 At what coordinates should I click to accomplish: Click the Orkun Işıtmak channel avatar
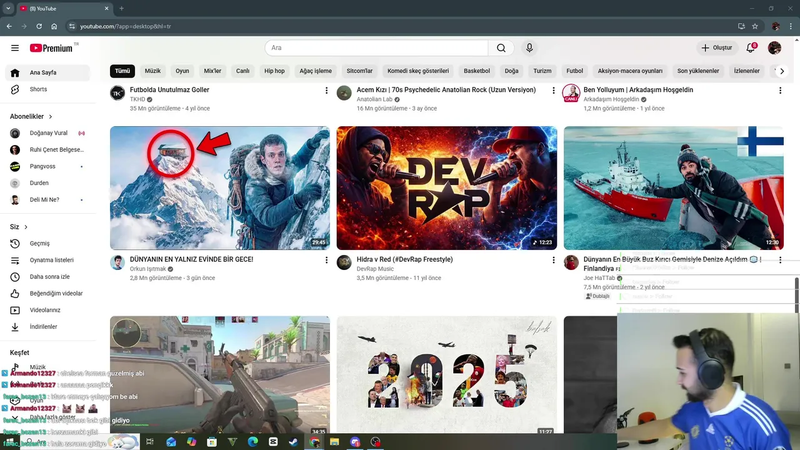point(117,262)
